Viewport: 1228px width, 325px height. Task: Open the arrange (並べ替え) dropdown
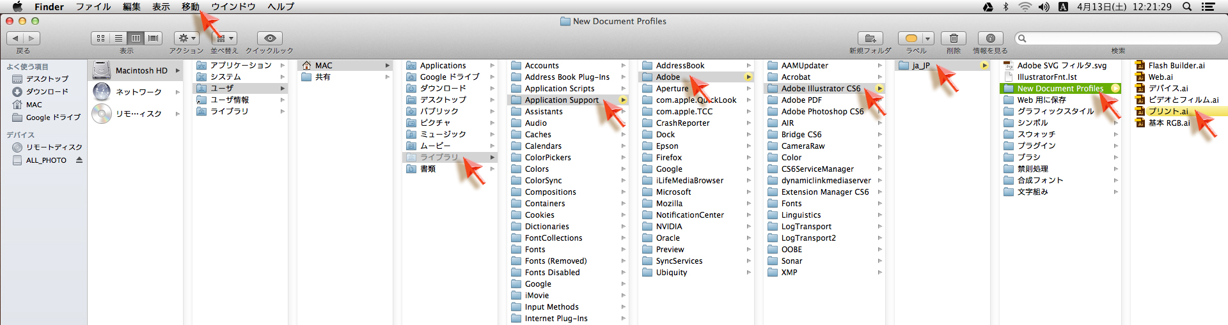click(224, 38)
